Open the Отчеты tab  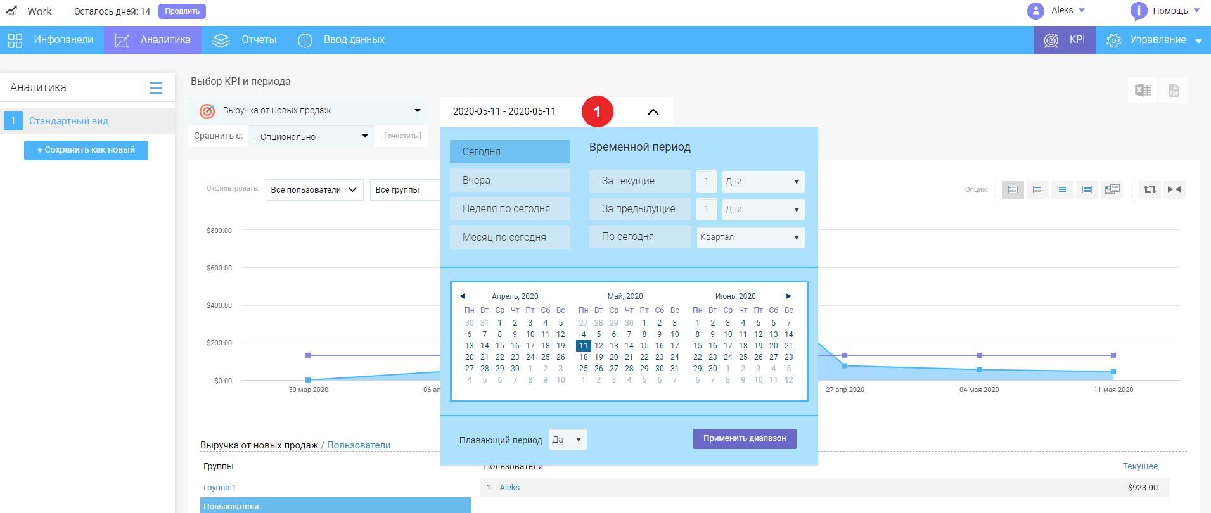click(245, 40)
